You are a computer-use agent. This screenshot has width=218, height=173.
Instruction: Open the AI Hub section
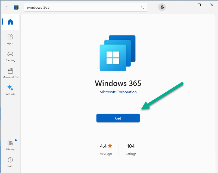[10, 90]
